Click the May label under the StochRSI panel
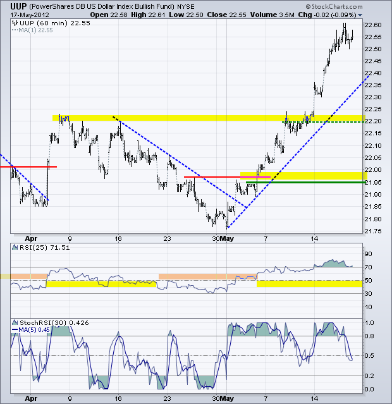The width and height of the screenshot is (392, 404). (x=227, y=398)
